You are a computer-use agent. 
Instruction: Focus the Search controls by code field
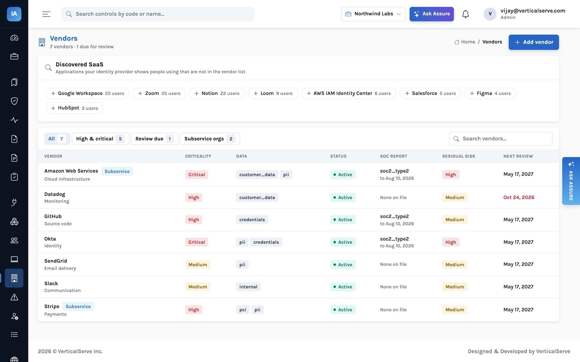(158, 14)
